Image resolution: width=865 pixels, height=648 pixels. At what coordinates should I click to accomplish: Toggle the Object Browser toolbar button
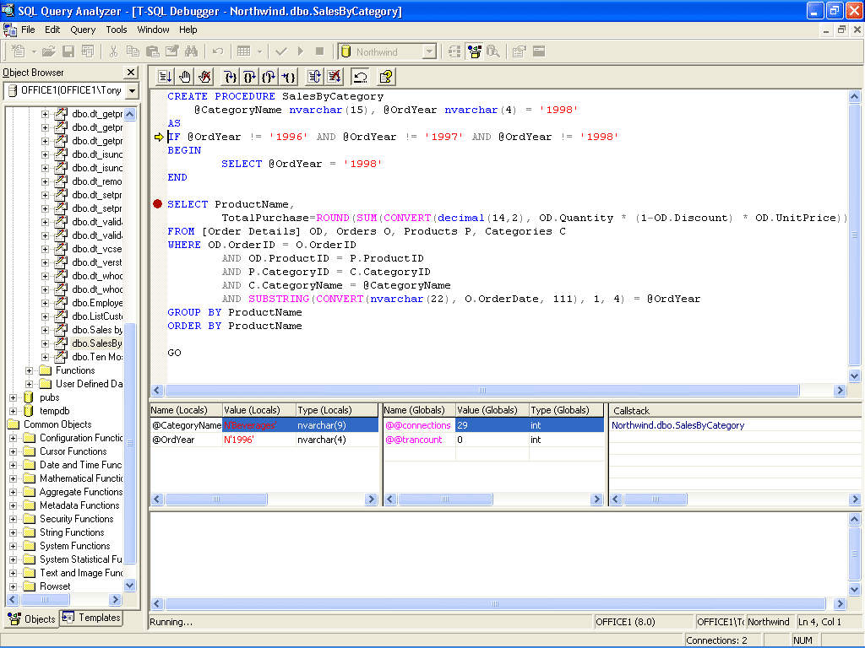[474, 51]
